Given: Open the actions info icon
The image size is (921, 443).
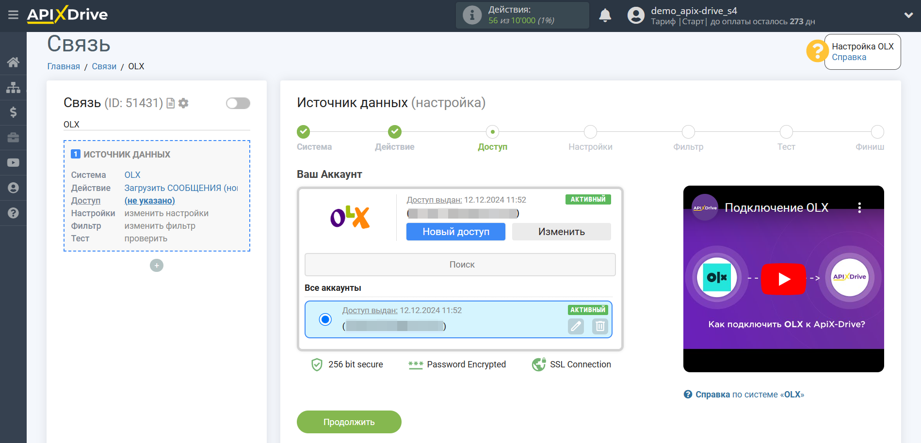Looking at the screenshot, I should (x=471, y=15).
